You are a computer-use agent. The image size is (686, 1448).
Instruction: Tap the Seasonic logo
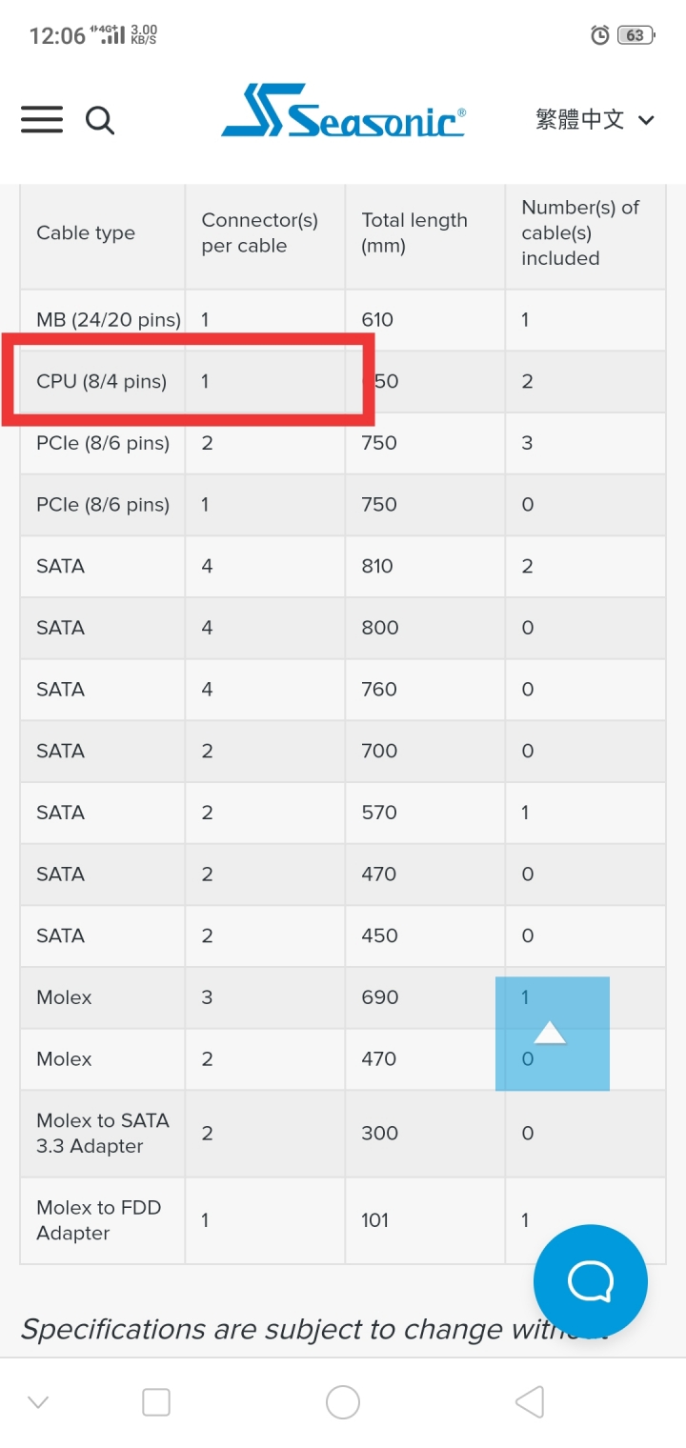344,111
